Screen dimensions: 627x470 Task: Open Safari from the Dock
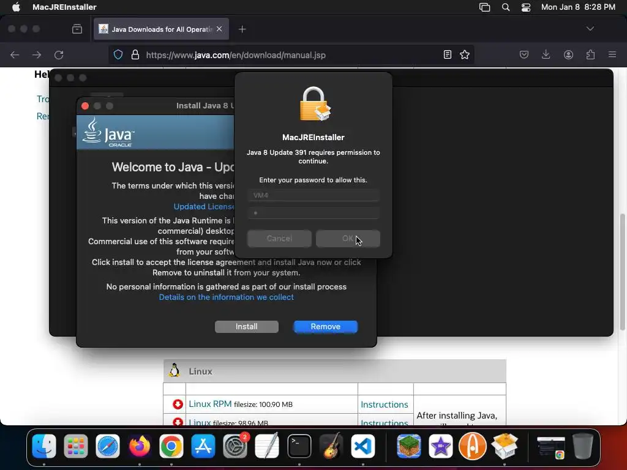click(108, 446)
